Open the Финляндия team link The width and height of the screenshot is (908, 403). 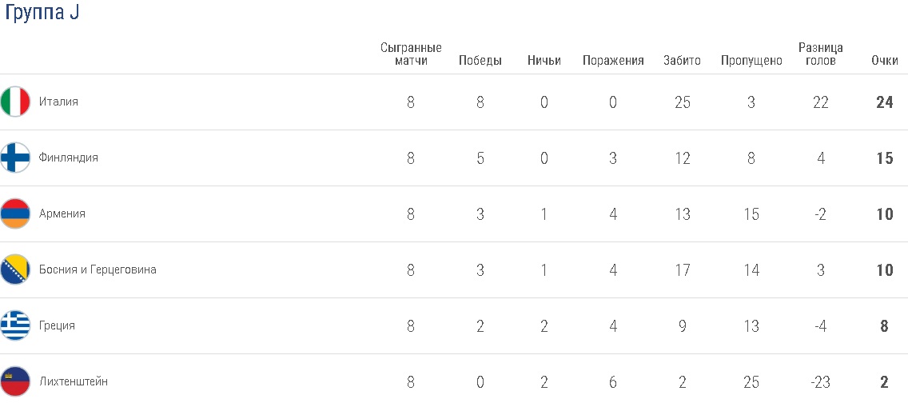[x=69, y=158]
